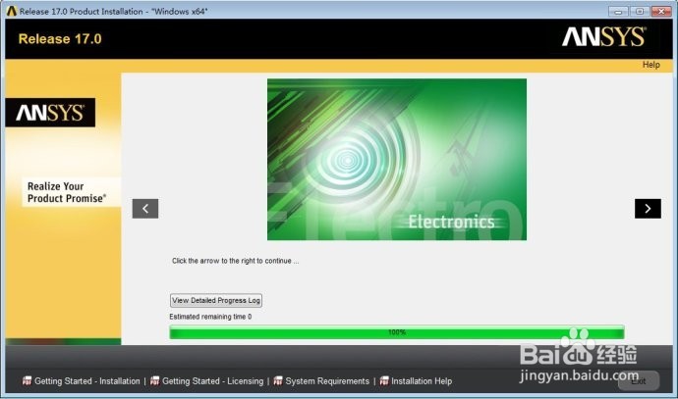This screenshot has width=678, height=399.
Task: Click the left back arrow button
Action: point(145,209)
